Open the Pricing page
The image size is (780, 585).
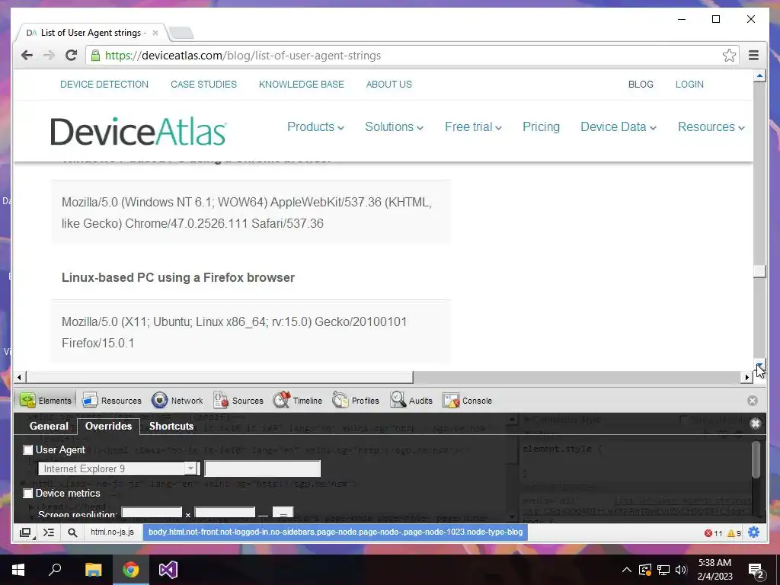click(x=541, y=127)
